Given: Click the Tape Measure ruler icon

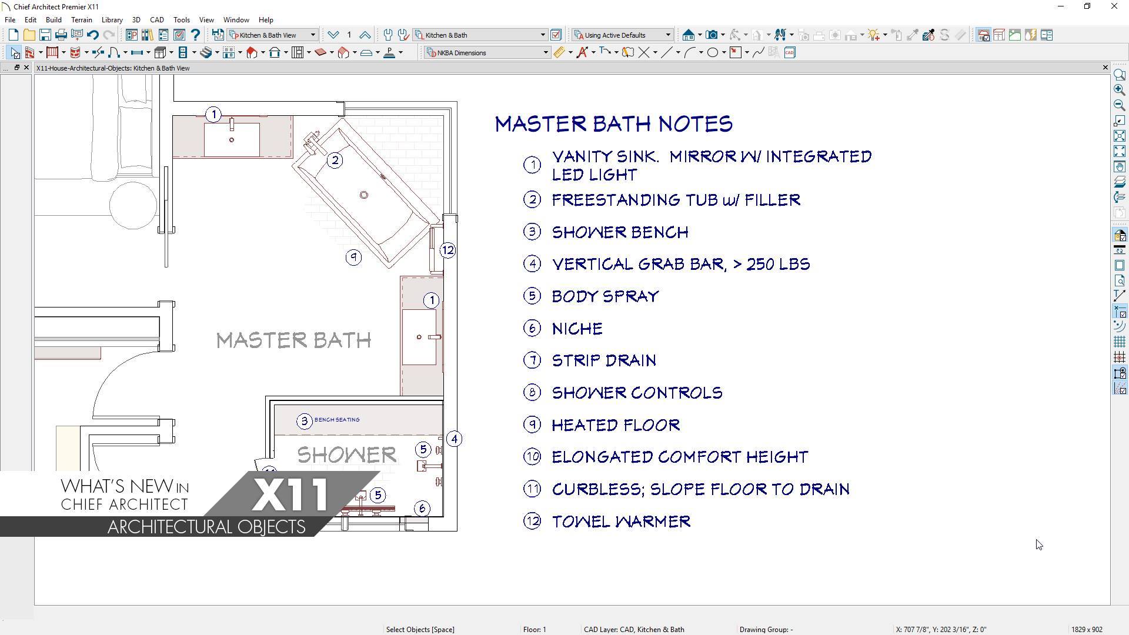Looking at the screenshot, I should (x=559, y=53).
